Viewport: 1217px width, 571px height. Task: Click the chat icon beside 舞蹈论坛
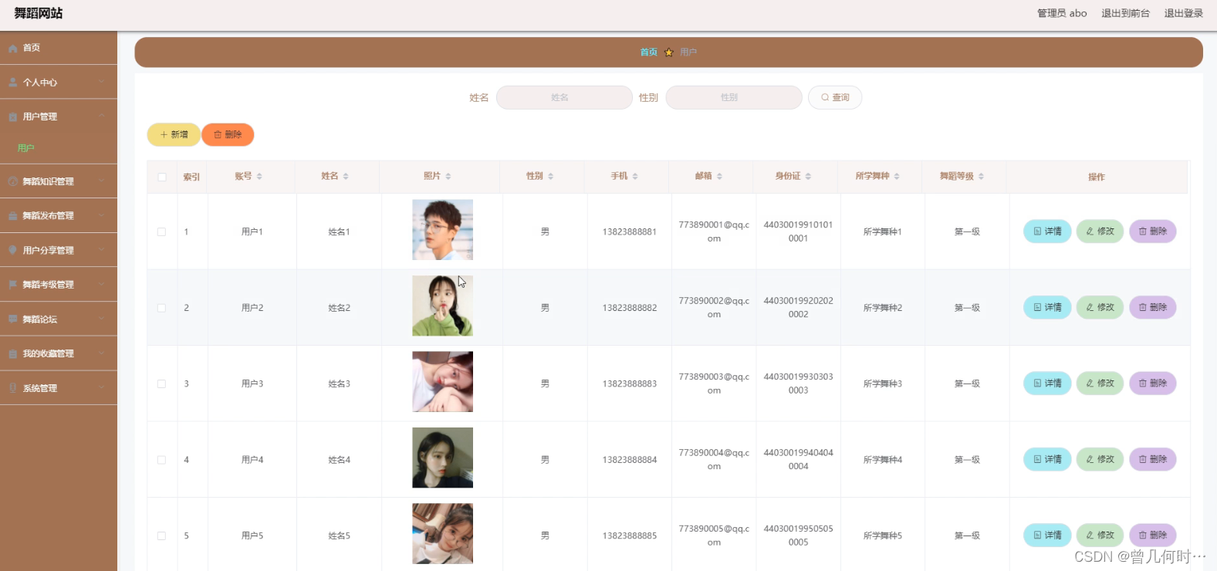(x=13, y=319)
